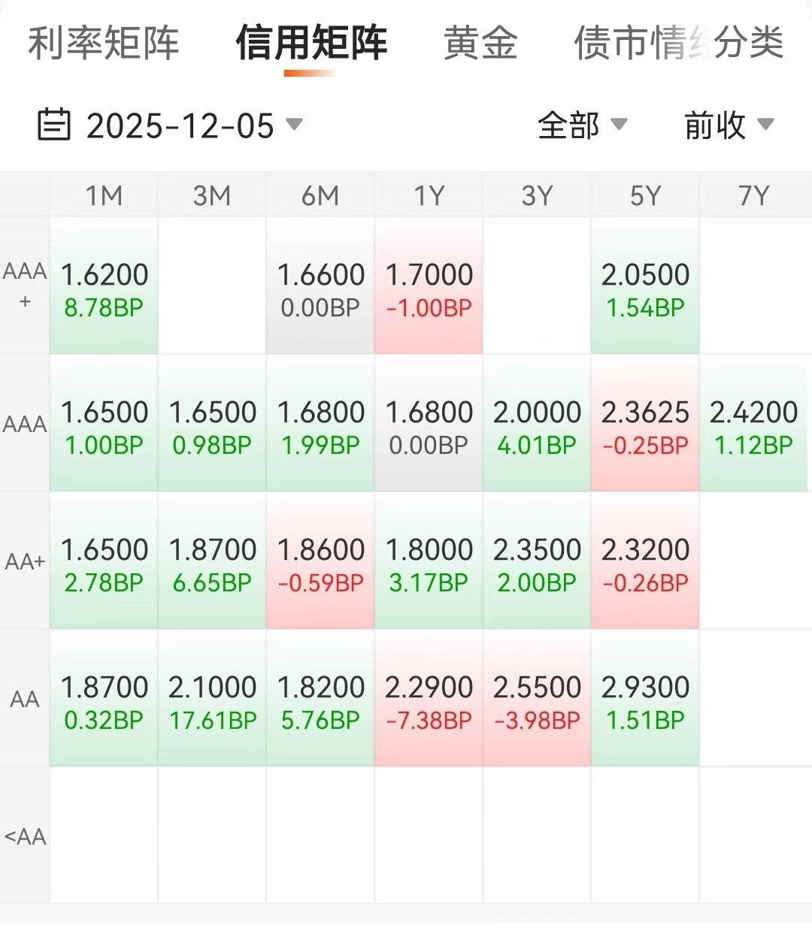Viewport: 812px width, 940px height.
Task: Click the AAA+ 1M cell showing 1.6200
Action: 104,287
